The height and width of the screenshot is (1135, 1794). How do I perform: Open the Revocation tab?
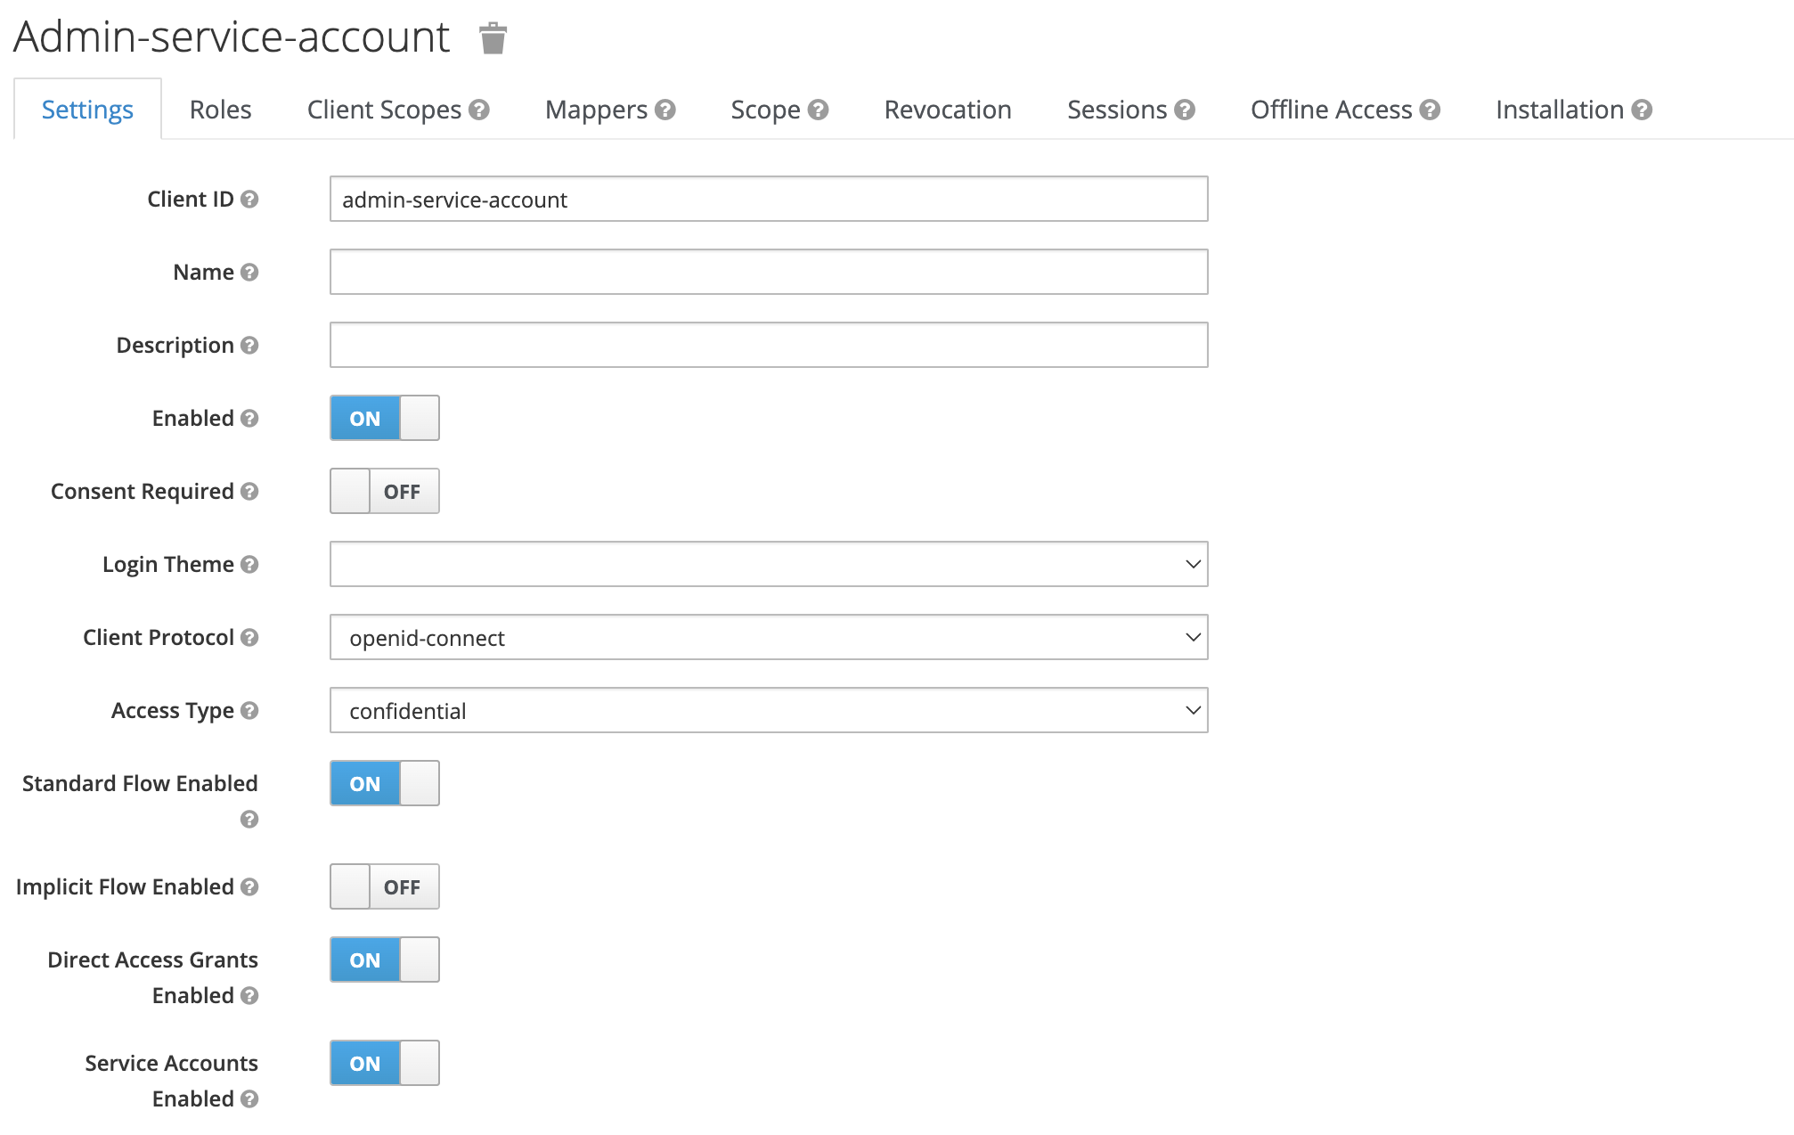947,110
